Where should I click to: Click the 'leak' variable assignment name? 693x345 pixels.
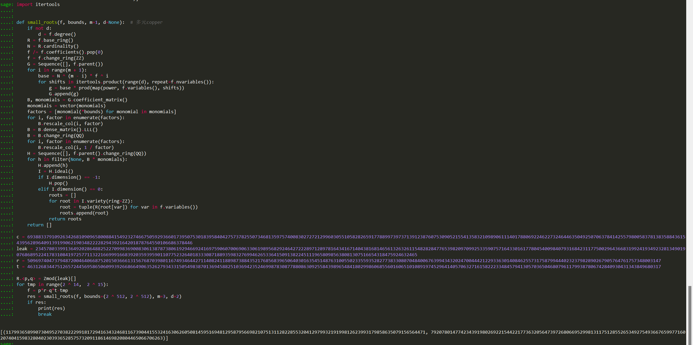22,249
